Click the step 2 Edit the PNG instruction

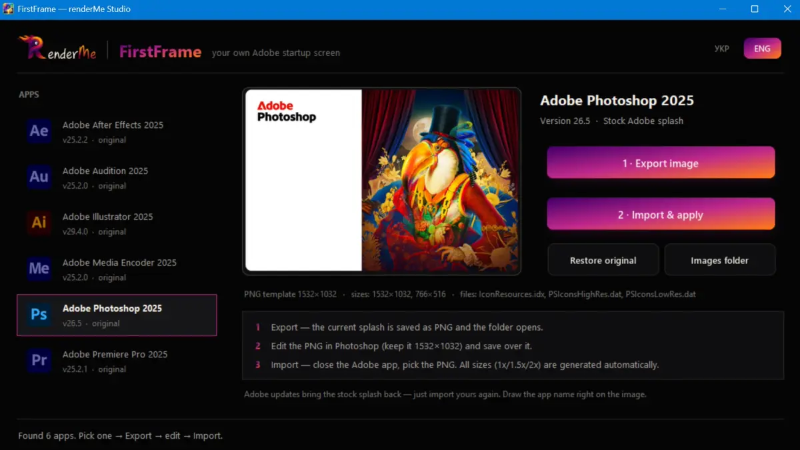pos(401,346)
